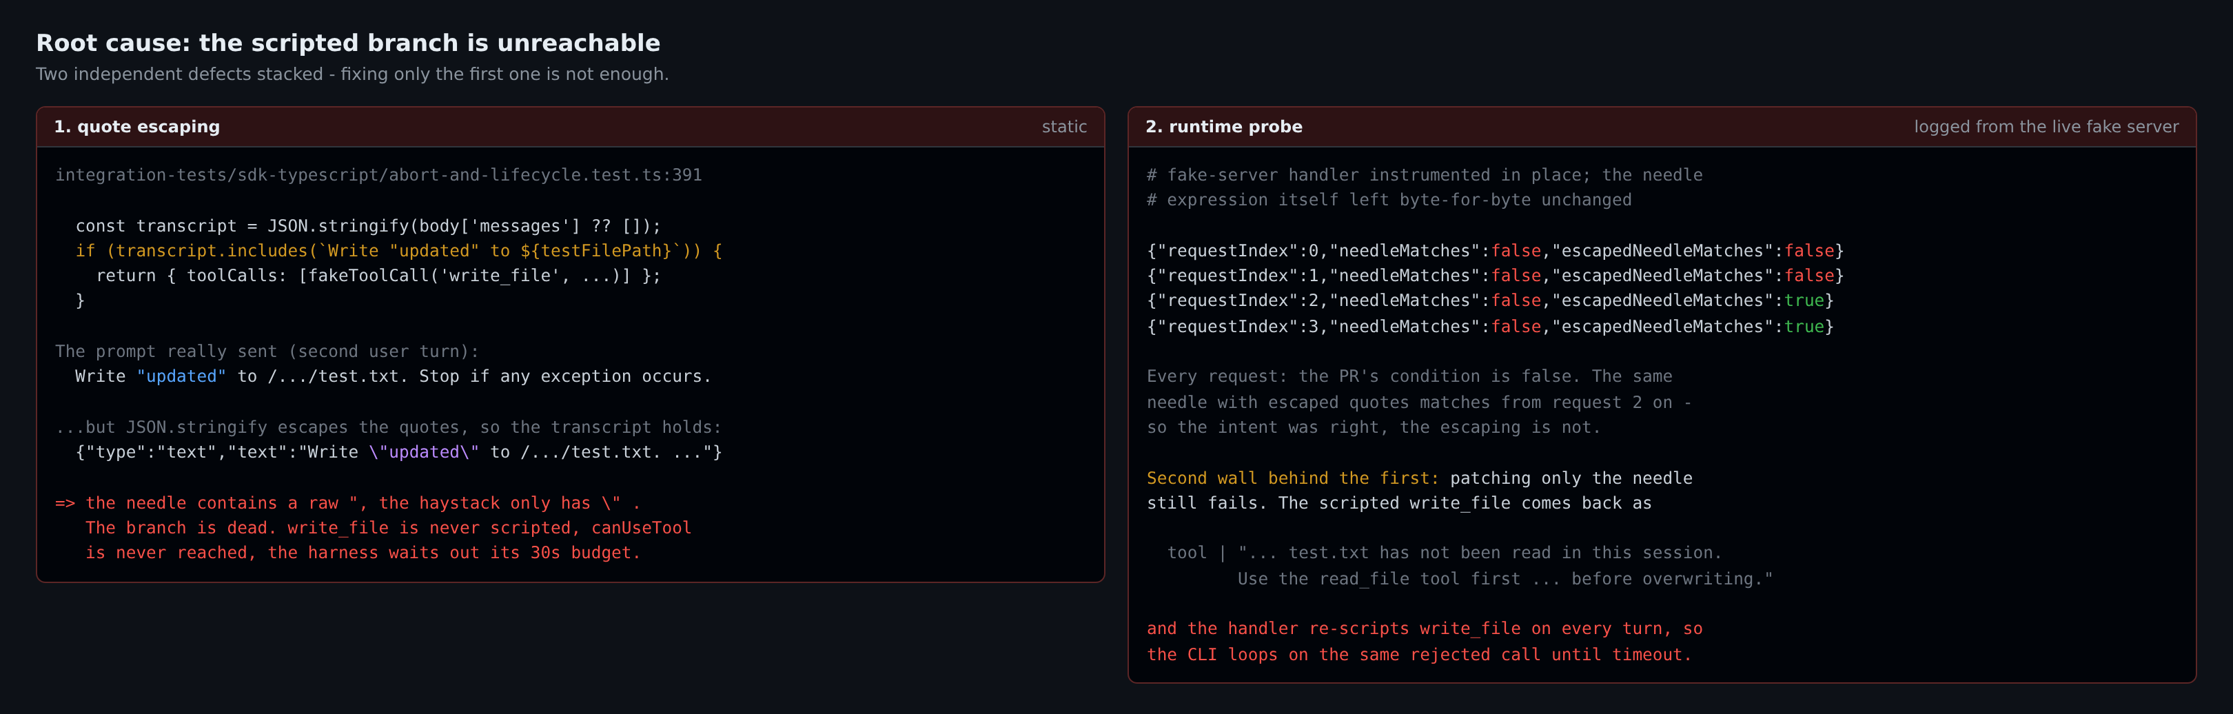Select the log line with "requestIndex":3

[1490, 327]
